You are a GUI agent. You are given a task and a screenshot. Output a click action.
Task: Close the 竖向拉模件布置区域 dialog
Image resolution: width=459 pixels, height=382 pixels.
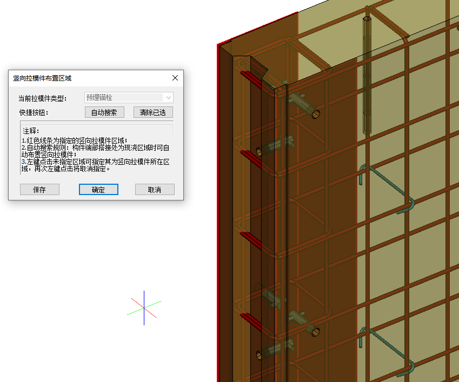point(175,78)
